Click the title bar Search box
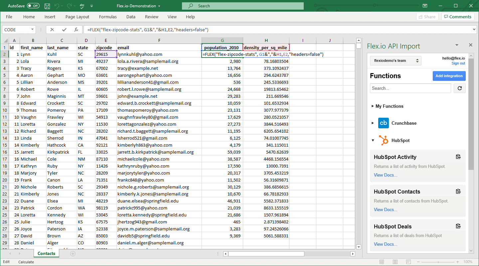479x266 pixels. click(x=243, y=6)
